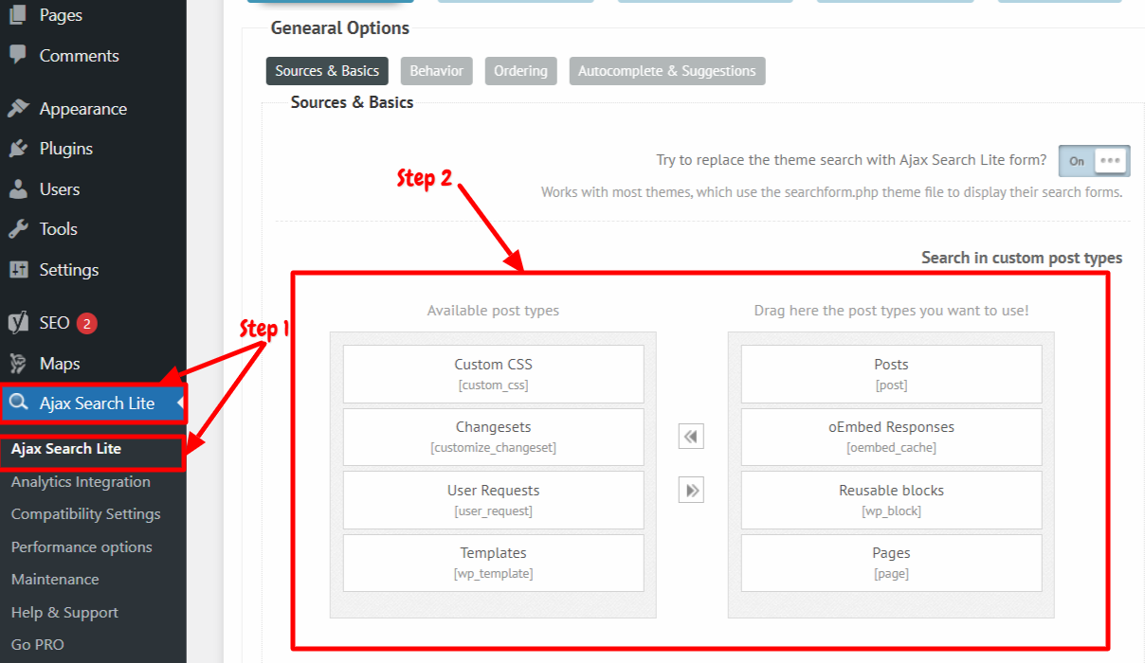Toggle the replace theme search switch
The height and width of the screenshot is (663, 1145).
coord(1095,161)
